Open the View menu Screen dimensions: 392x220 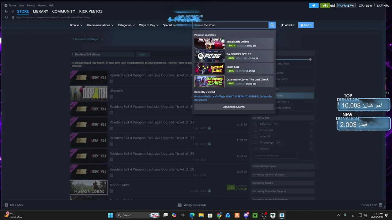click(21, 5)
